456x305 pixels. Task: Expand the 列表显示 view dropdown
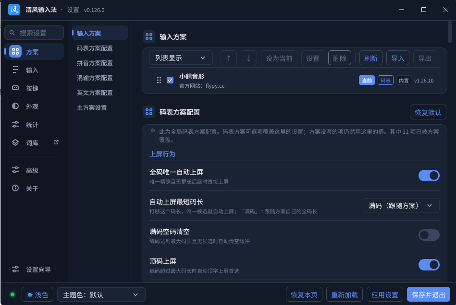[x=181, y=58]
